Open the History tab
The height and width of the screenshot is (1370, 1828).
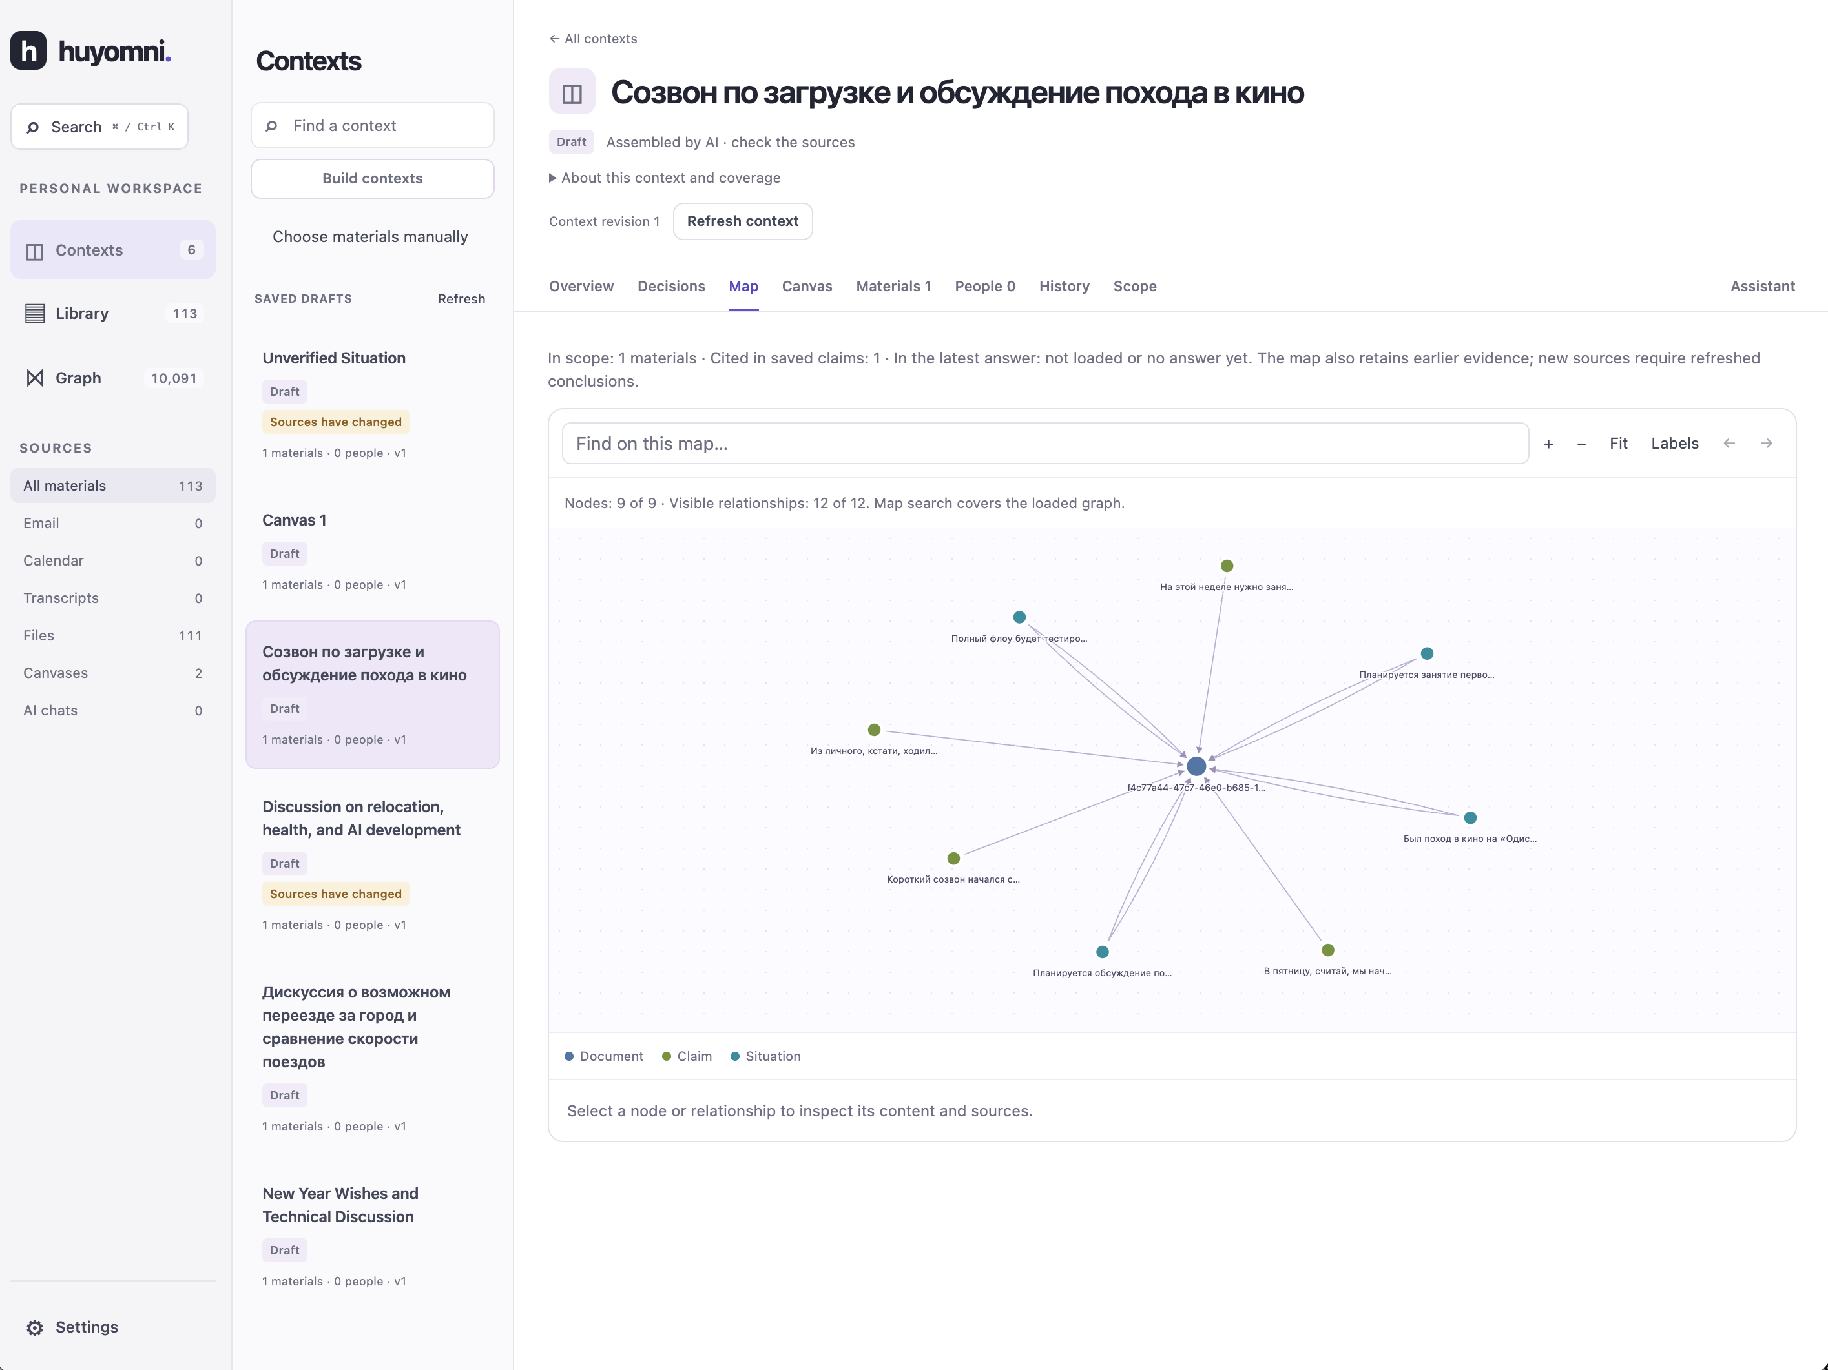coord(1064,287)
